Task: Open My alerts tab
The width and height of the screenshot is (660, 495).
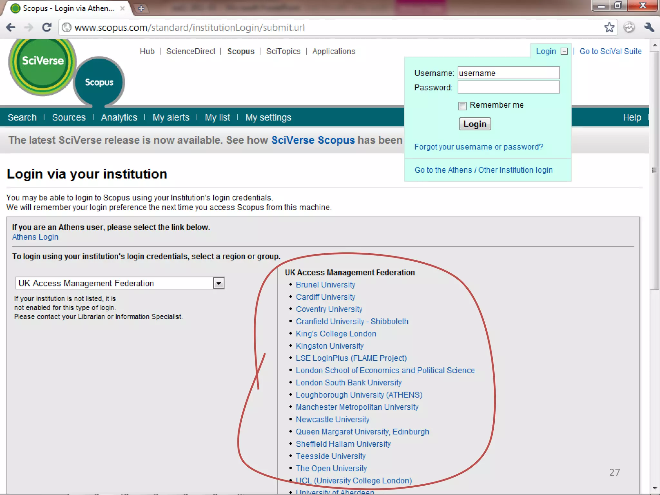Action: pyautogui.click(x=171, y=117)
